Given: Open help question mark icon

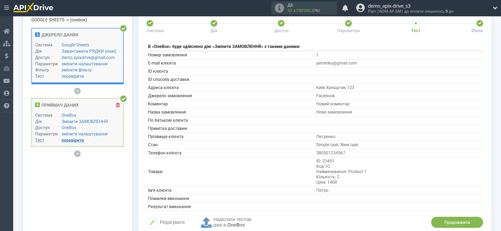Looking at the screenshot, I should 7,106.
